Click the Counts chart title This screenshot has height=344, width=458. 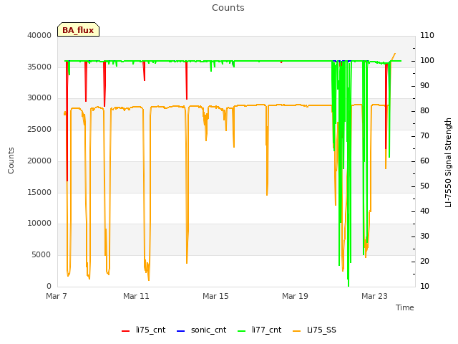(x=228, y=8)
